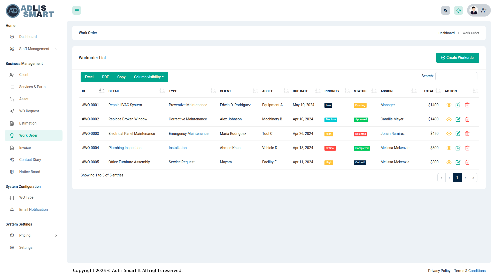The image size is (496, 279).
Task: Edit work order #WO-0002
Action: pyautogui.click(x=458, y=119)
